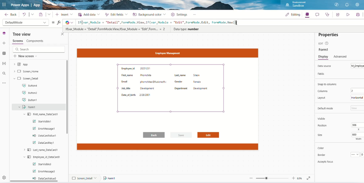
Task: Select DataCardValue1 in the tree
Action: [x=47, y=136]
